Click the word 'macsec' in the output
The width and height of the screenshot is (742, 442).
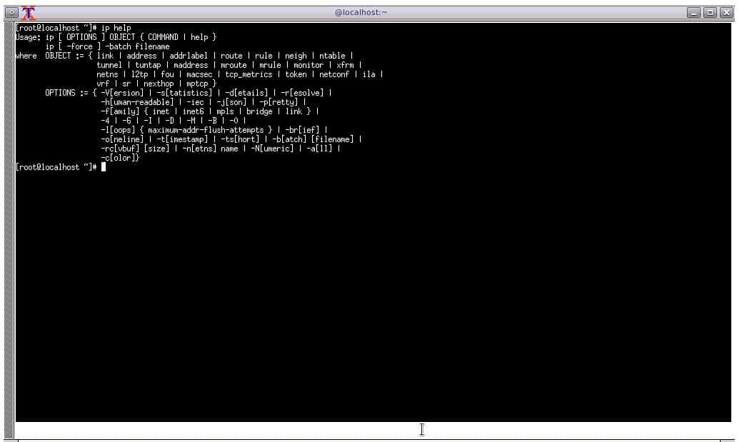point(199,74)
